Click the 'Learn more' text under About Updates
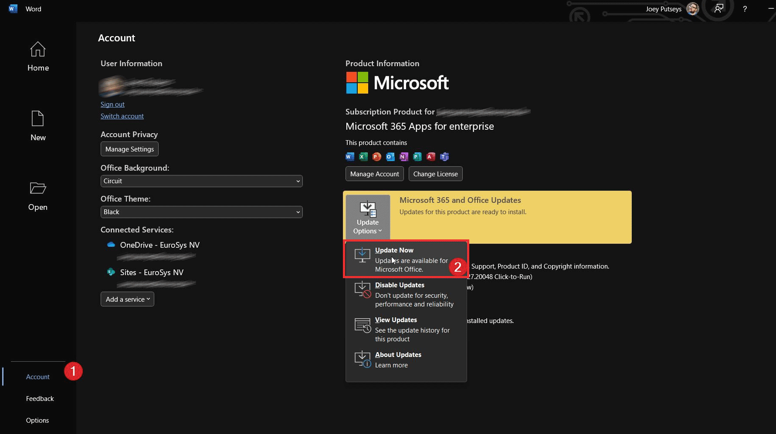This screenshot has width=776, height=434. click(391, 365)
